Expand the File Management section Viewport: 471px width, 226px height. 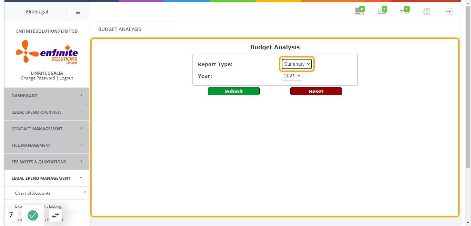47,145
